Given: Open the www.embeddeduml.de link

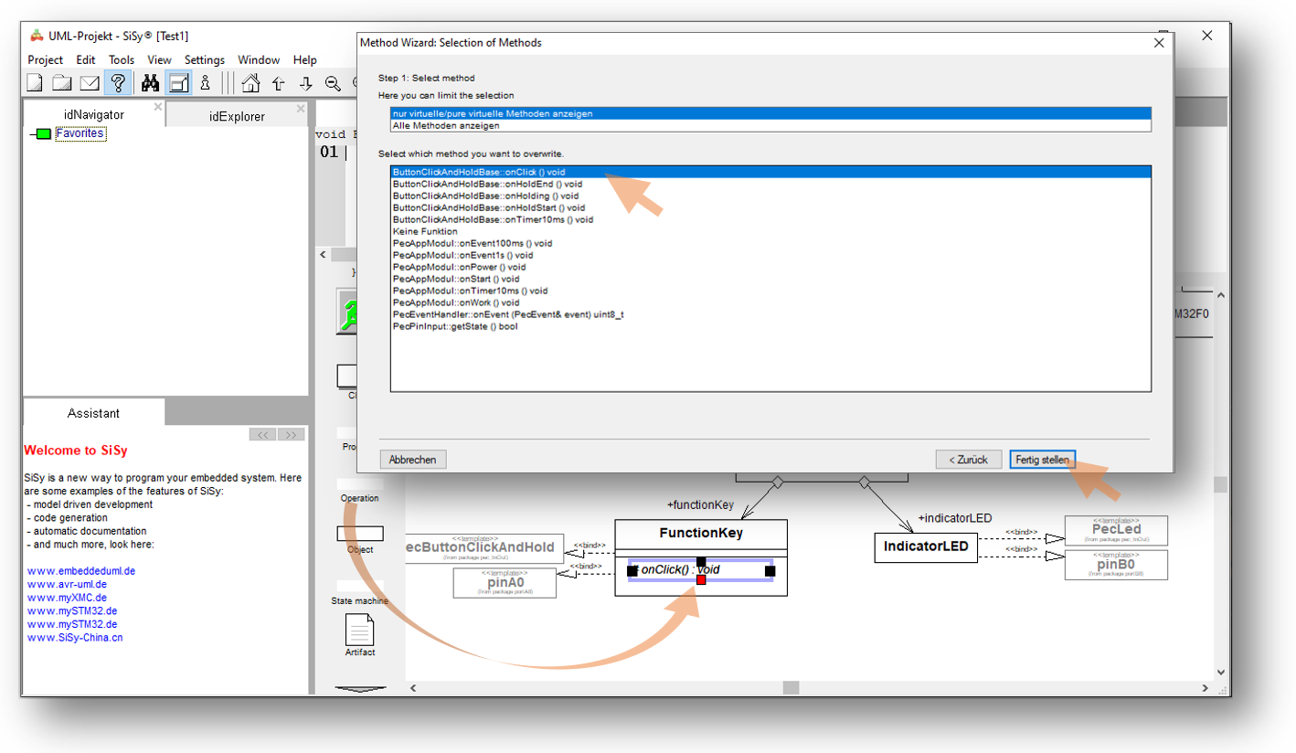Looking at the screenshot, I should [81, 571].
